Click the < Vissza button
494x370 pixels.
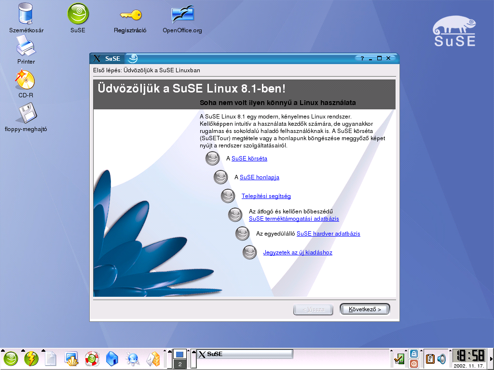313,310
